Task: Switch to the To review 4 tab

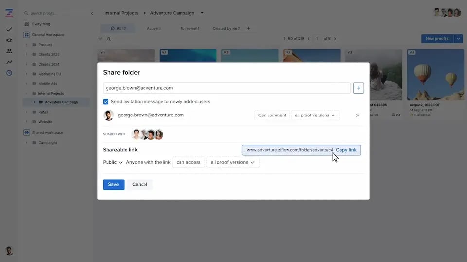Action: (x=190, y=28)
